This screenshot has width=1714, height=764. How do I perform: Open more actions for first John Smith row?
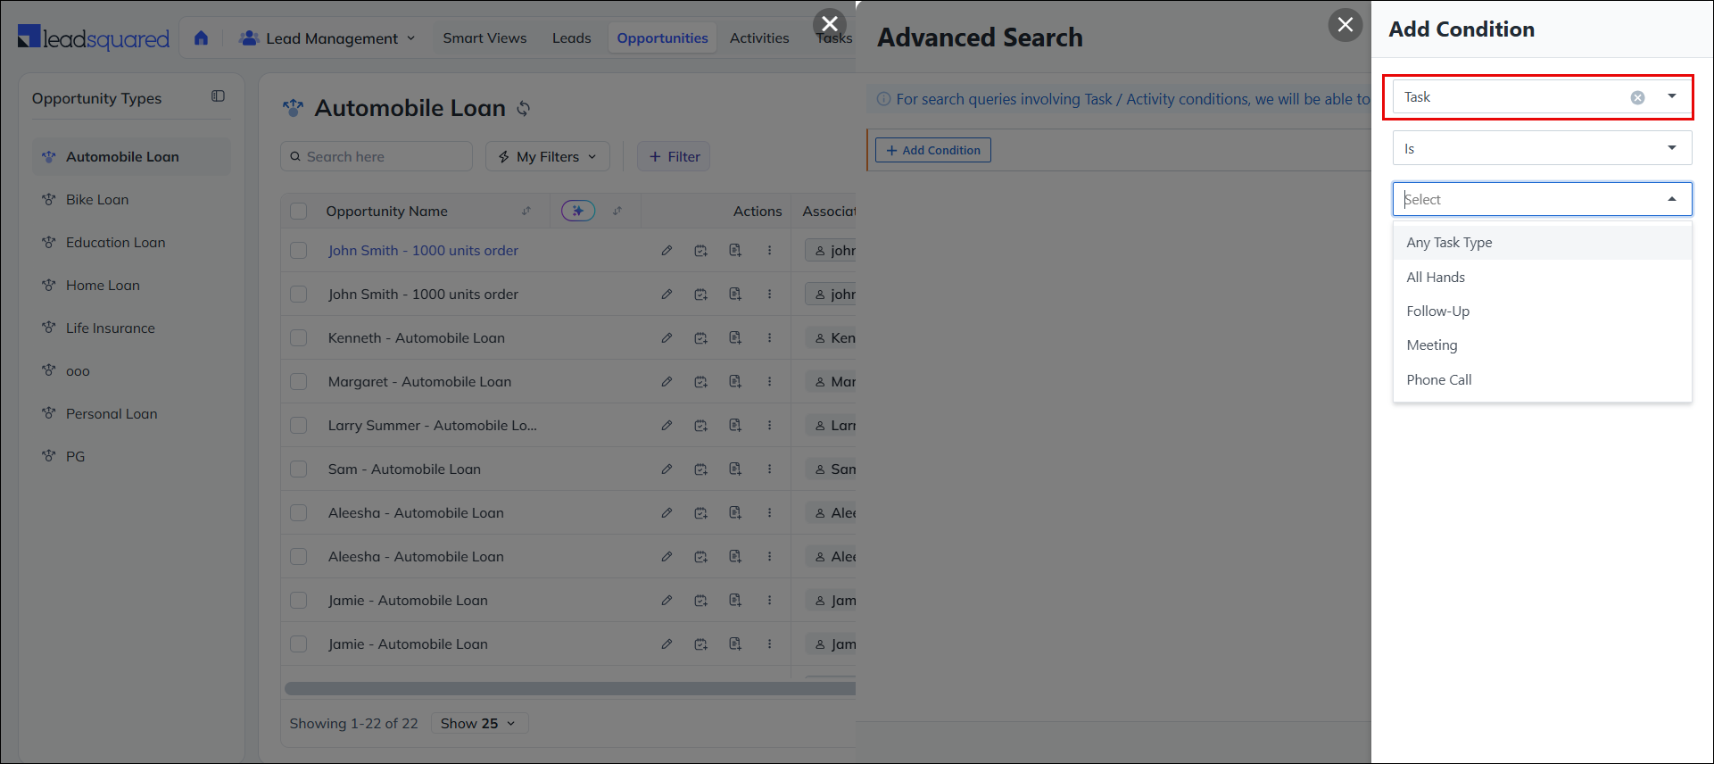(769, 251)
